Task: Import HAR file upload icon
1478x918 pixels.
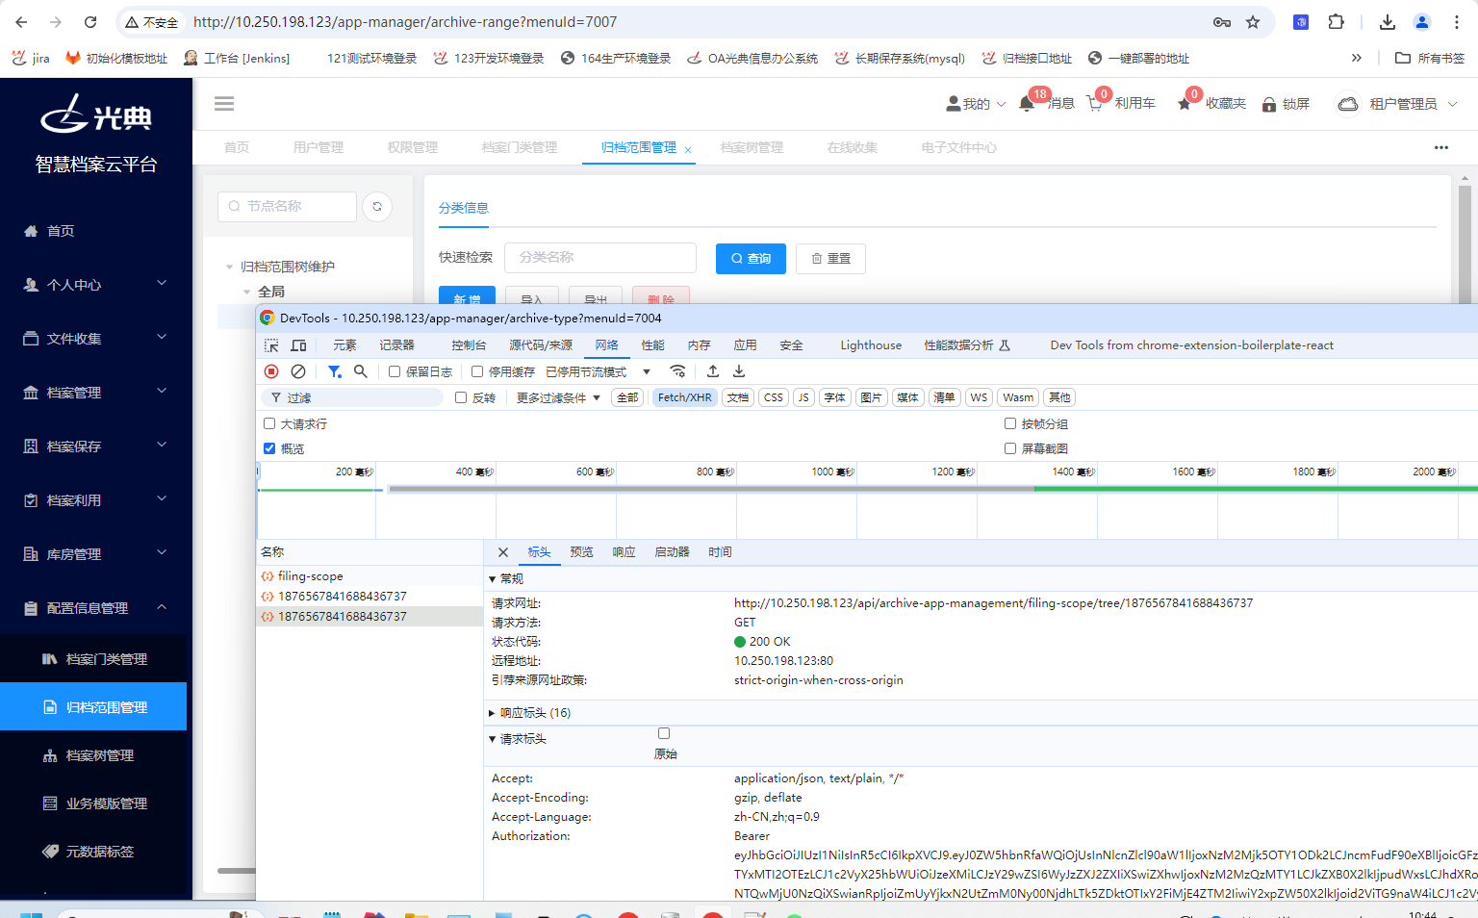Action: pyautogui.click(x=713, y=371)
